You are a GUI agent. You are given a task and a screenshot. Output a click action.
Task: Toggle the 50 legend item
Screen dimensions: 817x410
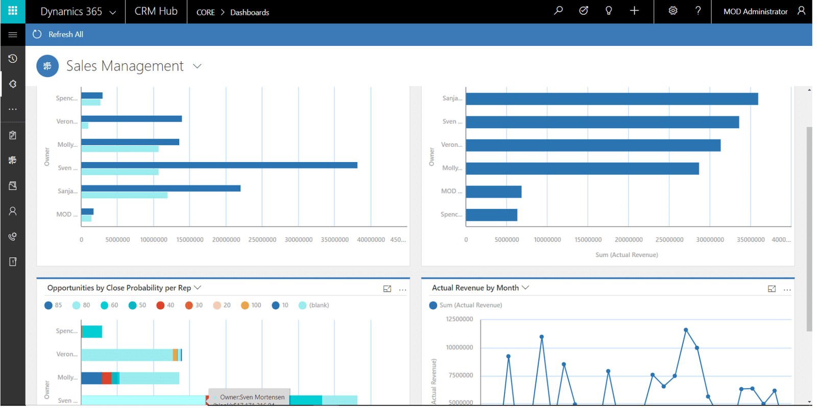point(137,305)
